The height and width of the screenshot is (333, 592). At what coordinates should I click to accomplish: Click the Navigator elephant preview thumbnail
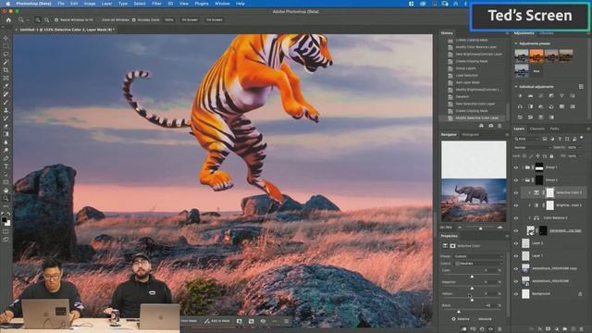point(474,200)
